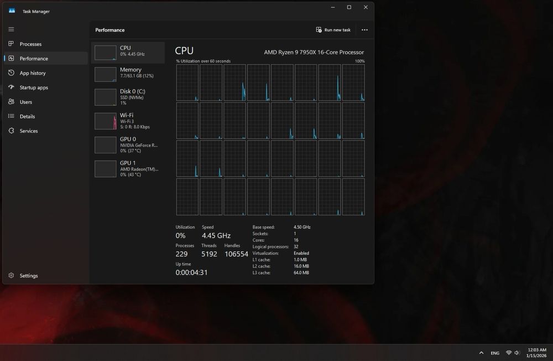
Task: Click the Processes icon in sidebar
Action: [x=11, y=43]
